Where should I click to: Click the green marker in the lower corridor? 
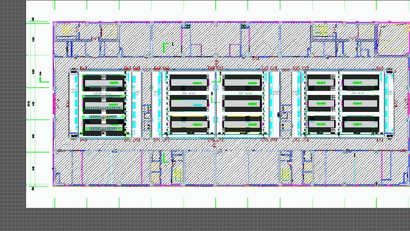point(164,158)
